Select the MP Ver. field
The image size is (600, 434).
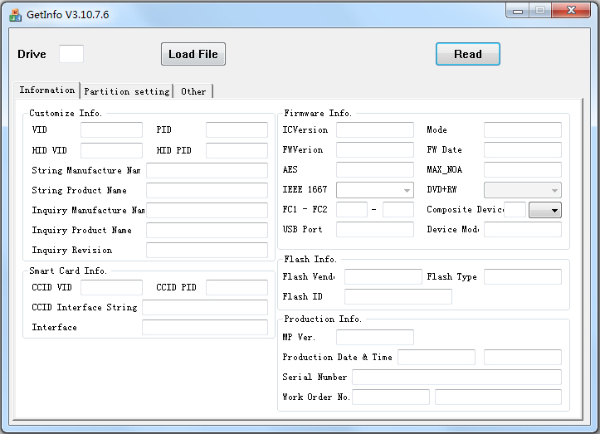[x=374, y=337]
